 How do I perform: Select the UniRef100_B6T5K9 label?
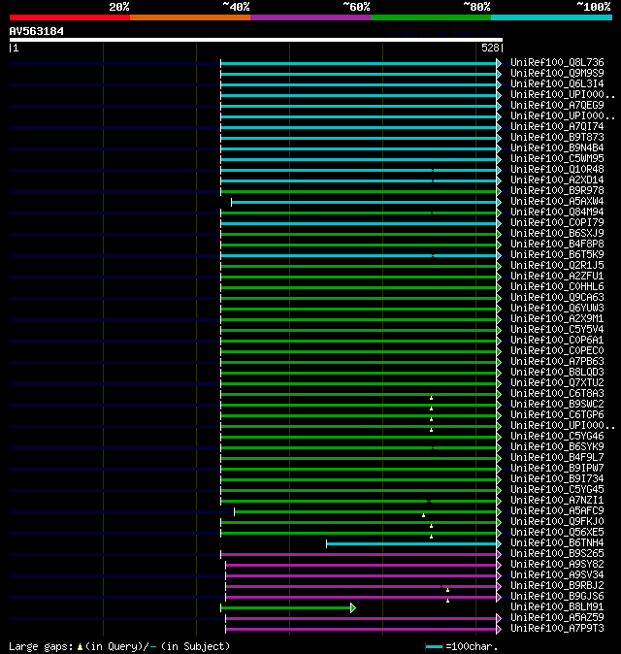click(x=557, y=255)
